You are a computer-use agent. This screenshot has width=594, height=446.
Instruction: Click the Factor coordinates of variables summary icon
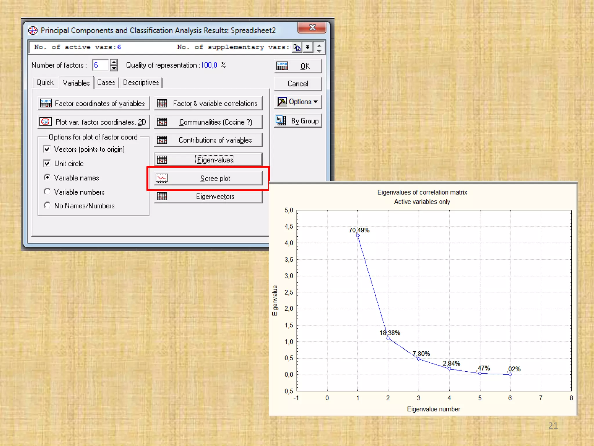pyautogui.click(x=46, y=103)
